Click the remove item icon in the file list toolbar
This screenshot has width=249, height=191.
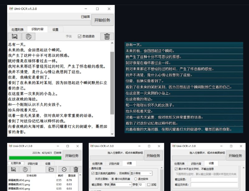click(x=64, y=169)
